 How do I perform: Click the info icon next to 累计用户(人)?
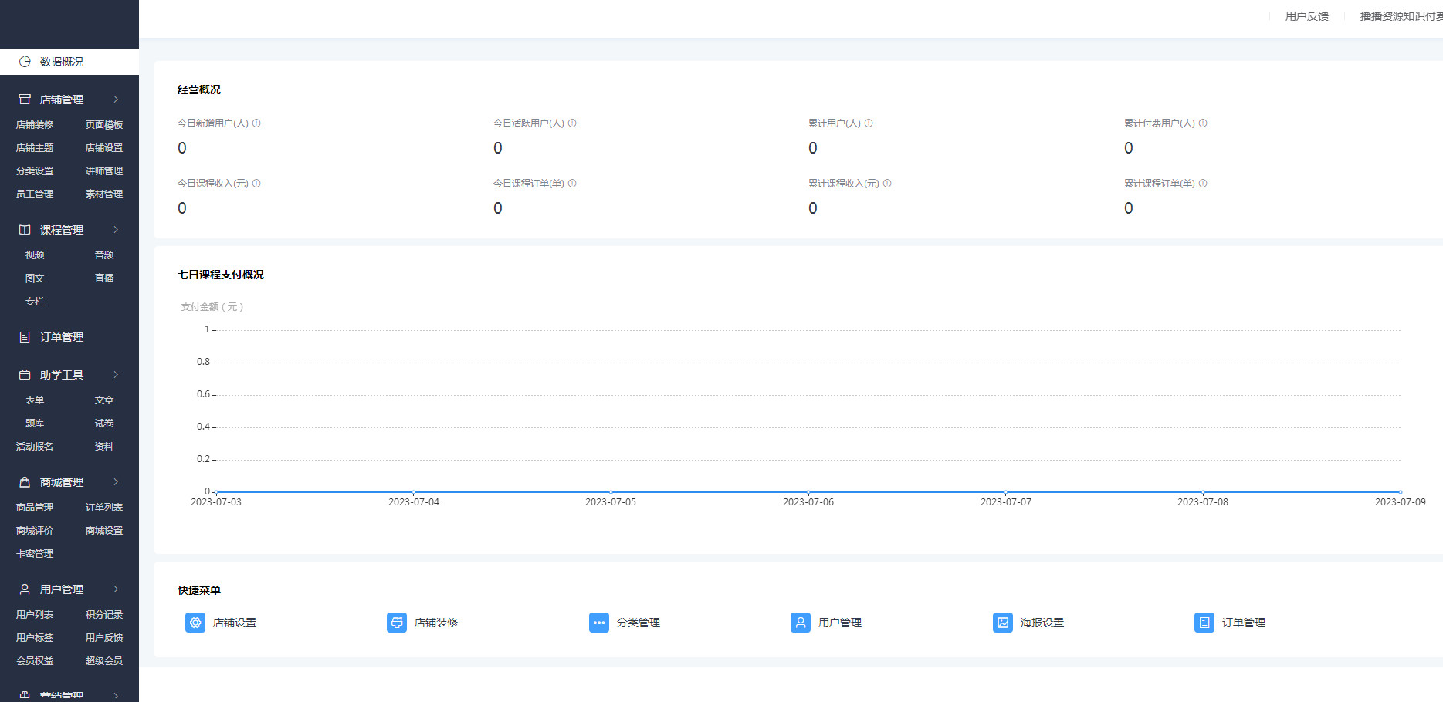point(869,123)
